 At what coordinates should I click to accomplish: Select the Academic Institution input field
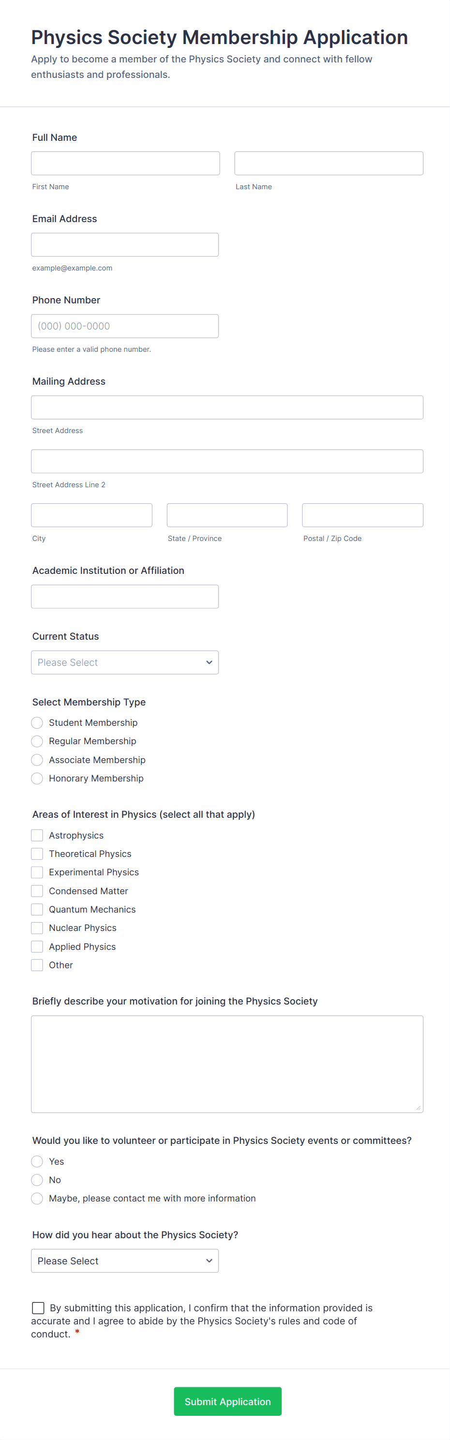click(125, 597)
